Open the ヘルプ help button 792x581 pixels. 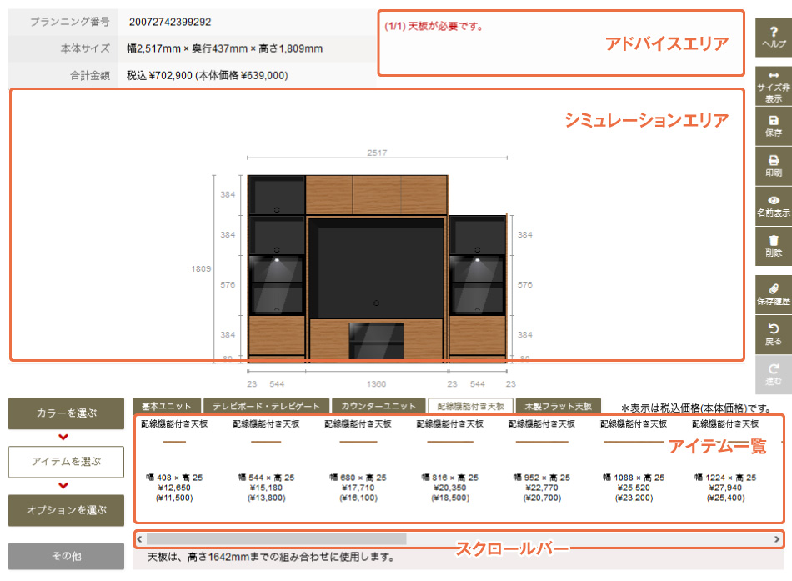tap(774, 37)
